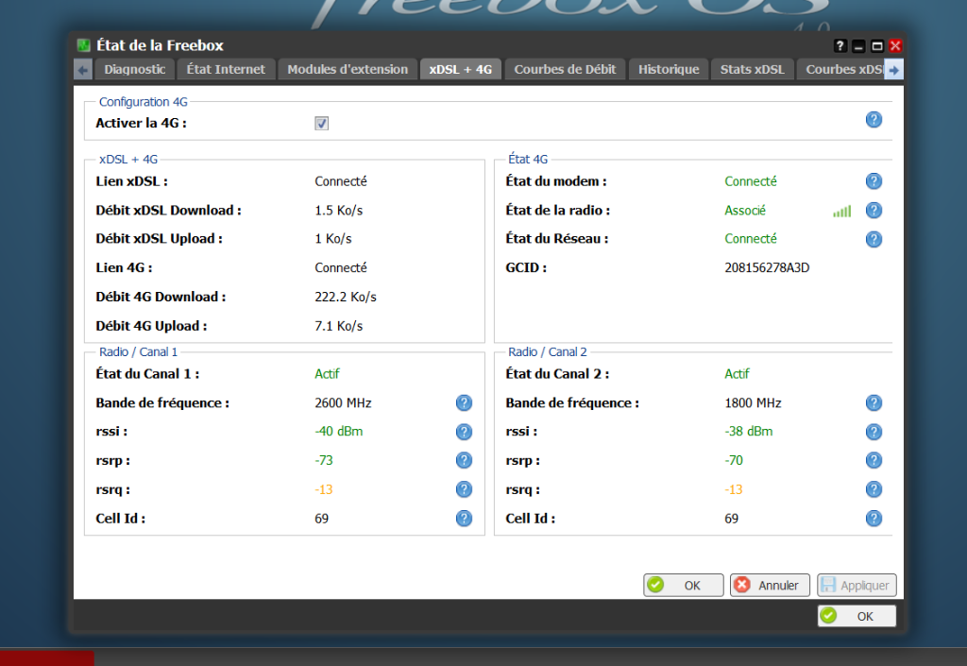Open help for Canal 1 Cell Id
The height and width of the screenshot is (666, 967).
[x=464, y=519]
